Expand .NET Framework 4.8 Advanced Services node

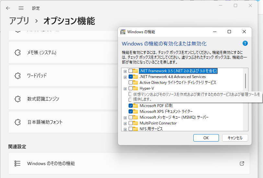(x=125, y=77)
